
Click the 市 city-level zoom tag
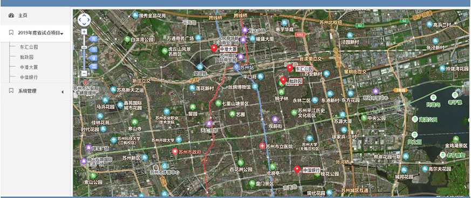click(x=93, y=50)
